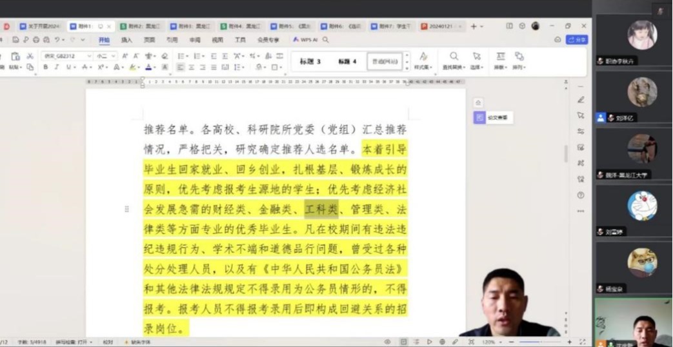Screen dimensions: 673x347
Task: Open the 页面 ribbon tab
Action: (149, 40)
